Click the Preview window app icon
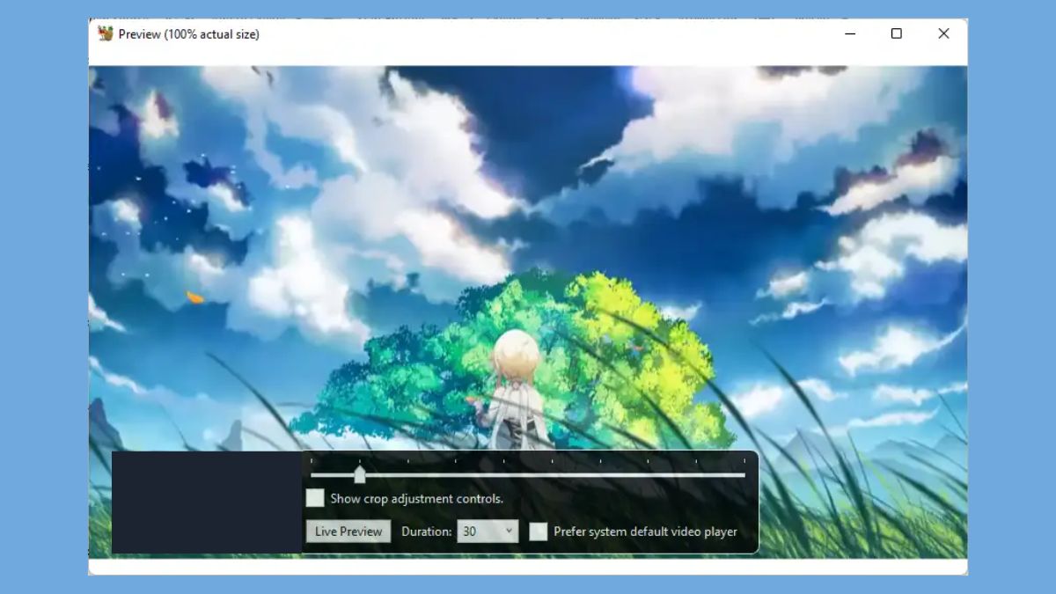The width and height of the screenshot is (1056, 594). [106, 33]
